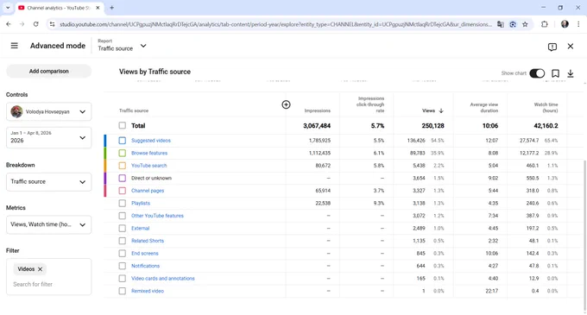
Task: Send feedback using the exclamation icon
Action: click(x=552, y=47)
